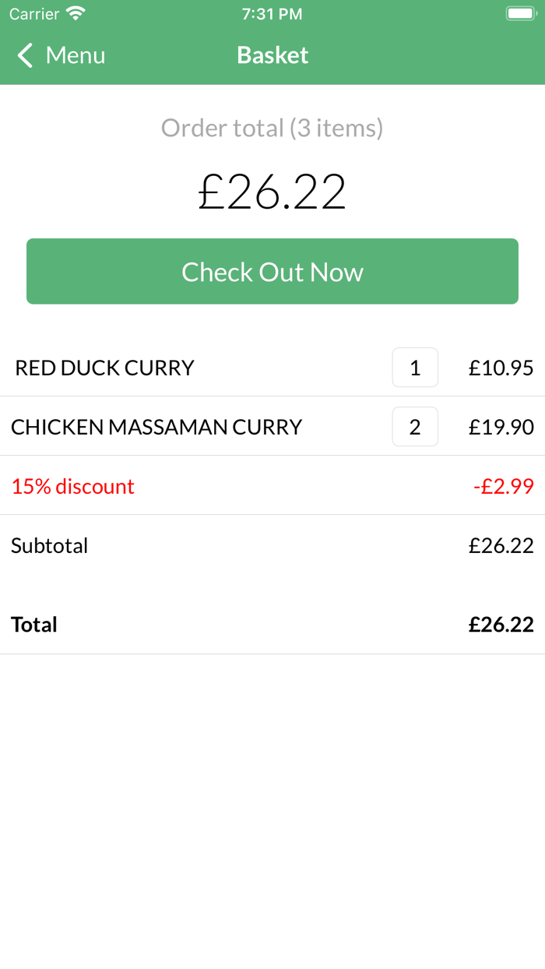This screenshot has height=969, width=545.
Task: Tap the large order total £26.22
Action: pos(272,192)
